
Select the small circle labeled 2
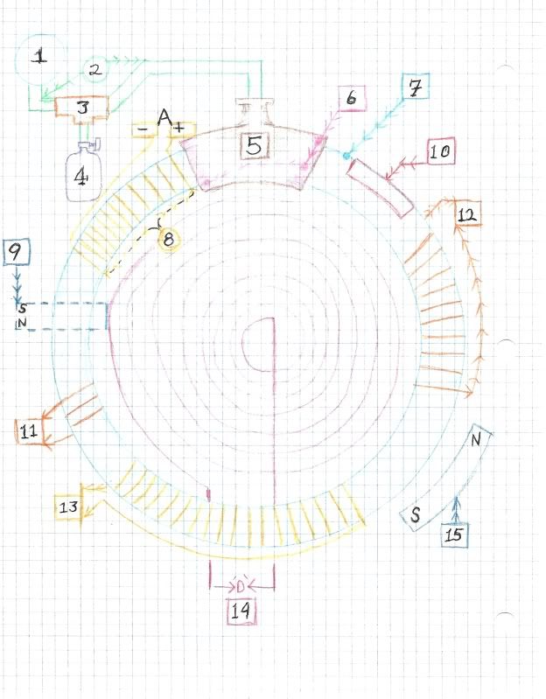[95, 68]
